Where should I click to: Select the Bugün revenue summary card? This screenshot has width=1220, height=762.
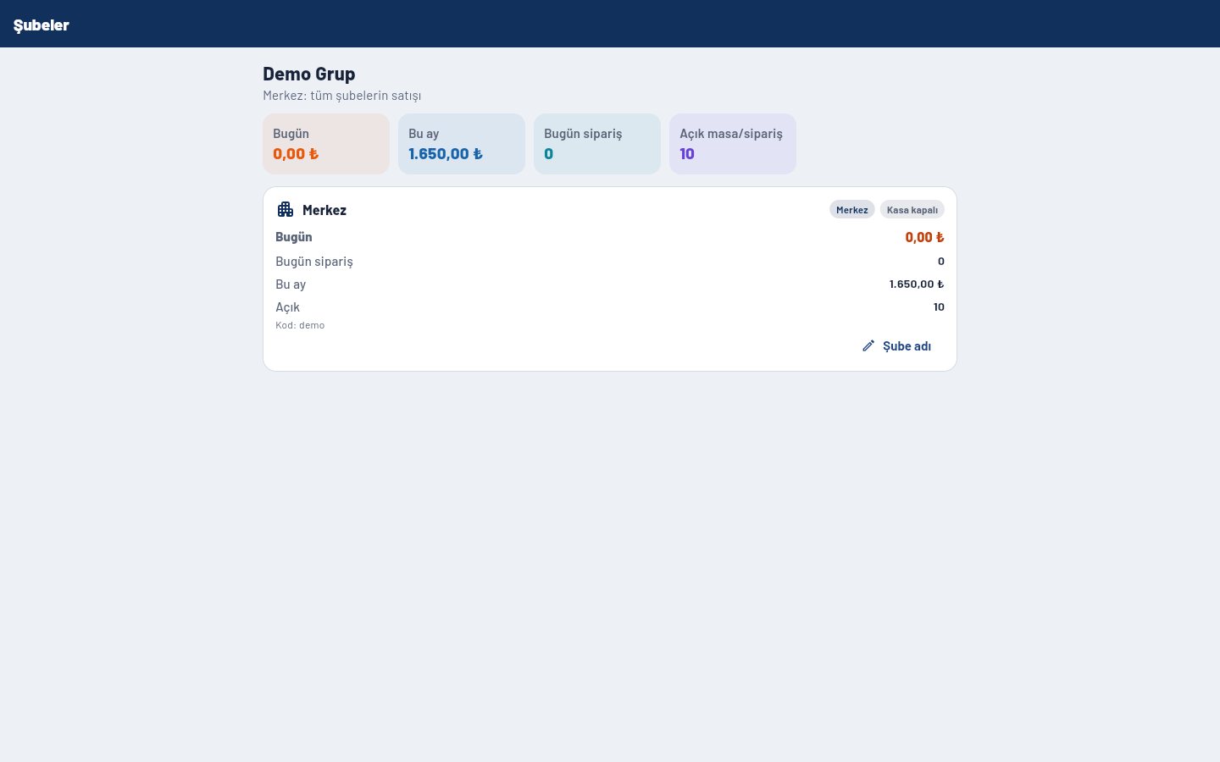[326, 144]
